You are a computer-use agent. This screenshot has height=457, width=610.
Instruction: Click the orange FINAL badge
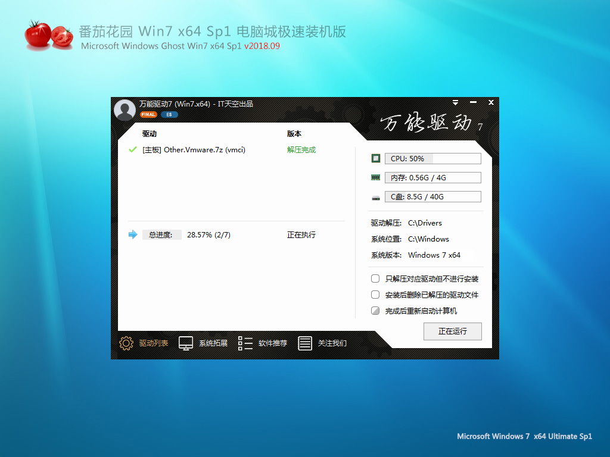click(148, 115)
